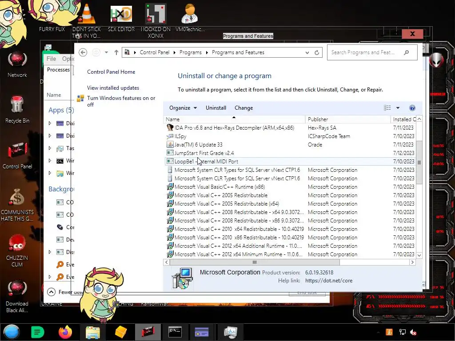Open the Control Panel desktop icon
Screen dimensions: 455x341
pyautogui.click(x=17, y=151)
